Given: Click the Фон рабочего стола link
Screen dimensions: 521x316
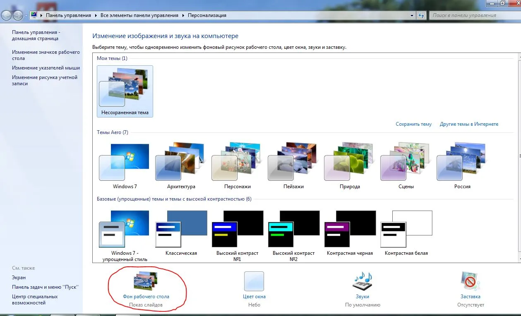Looking at the screenshot, I should 146,297.
